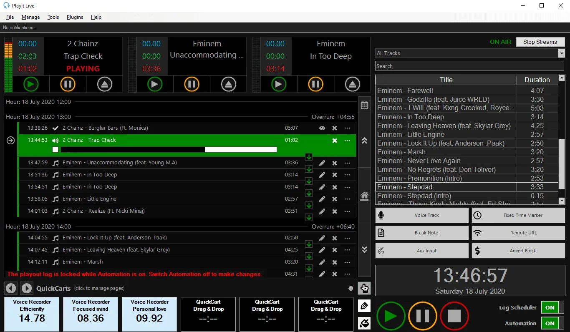Add a Voice Track
Viewport: 570px width, 332px height.
422,215
